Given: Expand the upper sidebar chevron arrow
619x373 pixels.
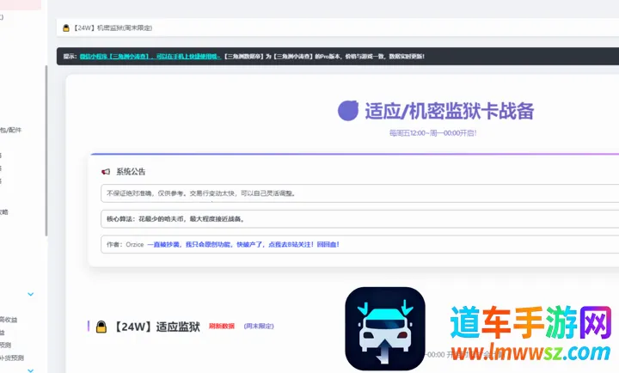Looking at the screenshot, I should pos(31,294).
